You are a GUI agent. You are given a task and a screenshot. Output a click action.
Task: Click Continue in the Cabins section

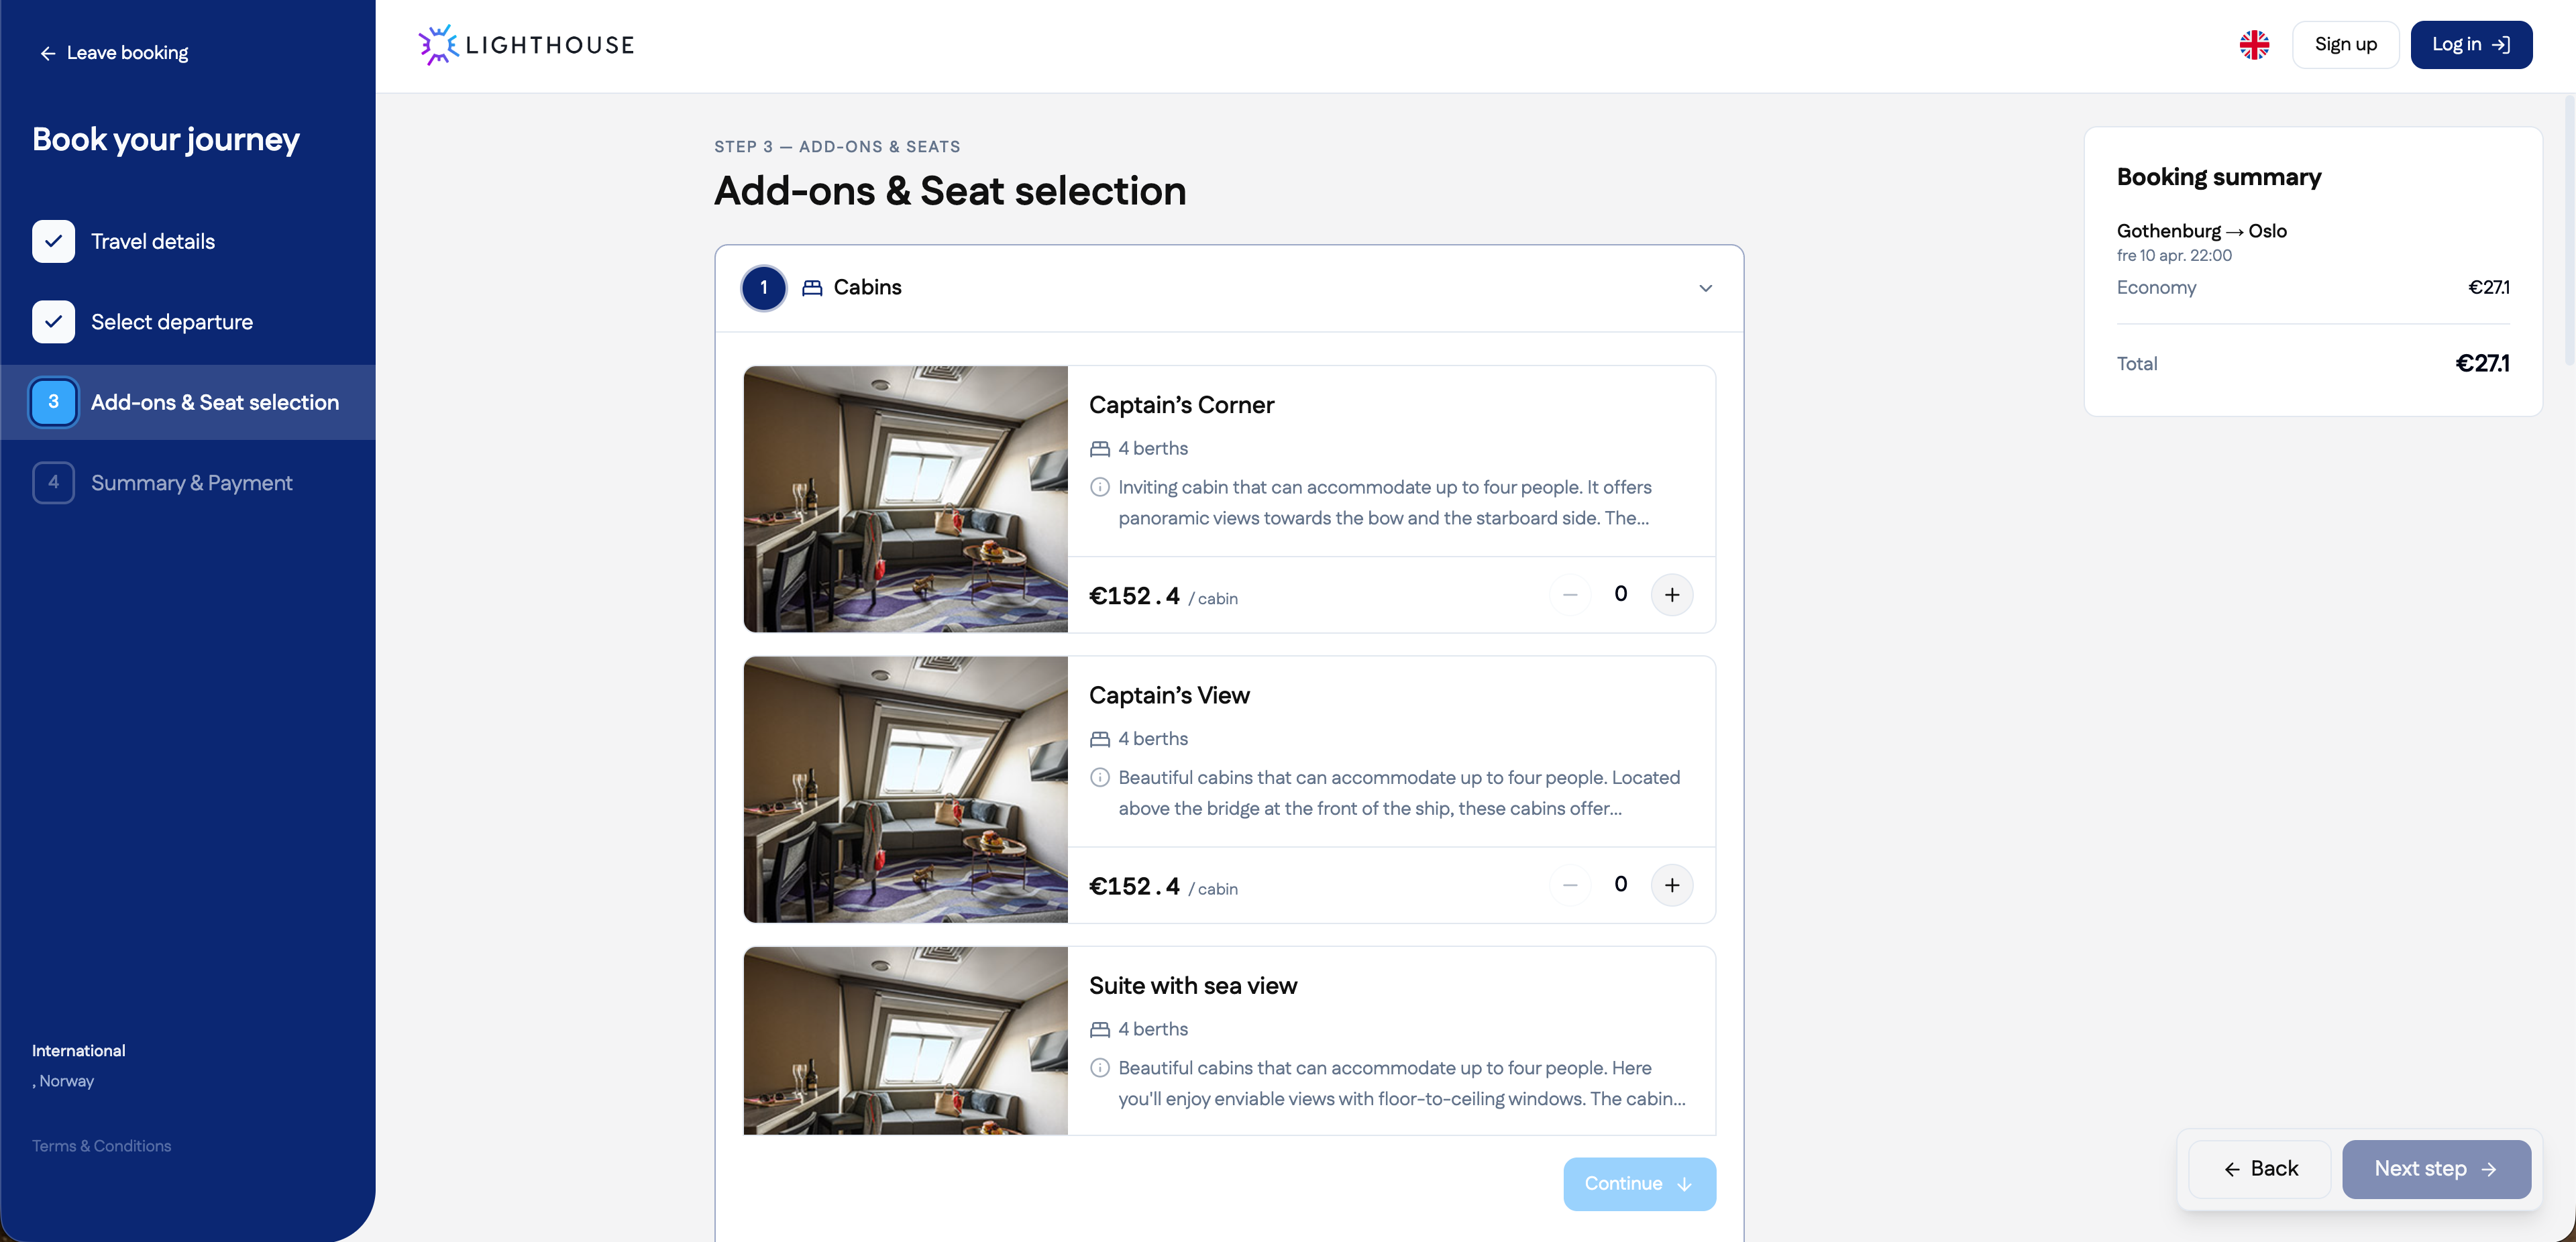(x=1639, y=1184)
